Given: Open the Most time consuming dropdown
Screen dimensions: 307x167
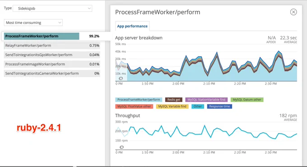Looking at the screenshot, I should (x=33, y=23).
